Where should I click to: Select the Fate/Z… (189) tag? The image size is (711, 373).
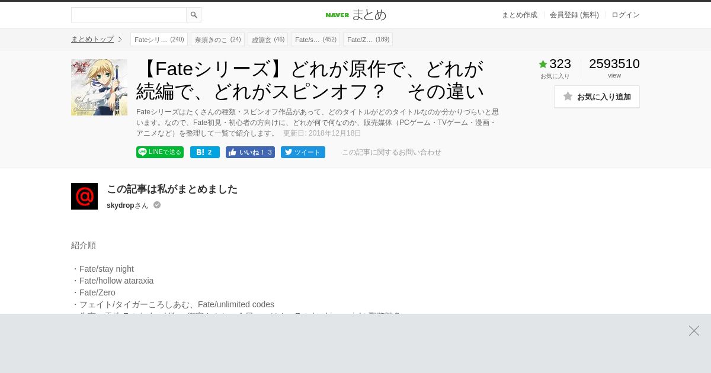tap(368, 39)
